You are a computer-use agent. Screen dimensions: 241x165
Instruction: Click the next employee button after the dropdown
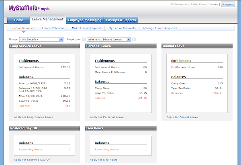[134, 39]
